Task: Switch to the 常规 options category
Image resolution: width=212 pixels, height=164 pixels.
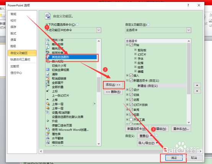Action: point(13,14)
